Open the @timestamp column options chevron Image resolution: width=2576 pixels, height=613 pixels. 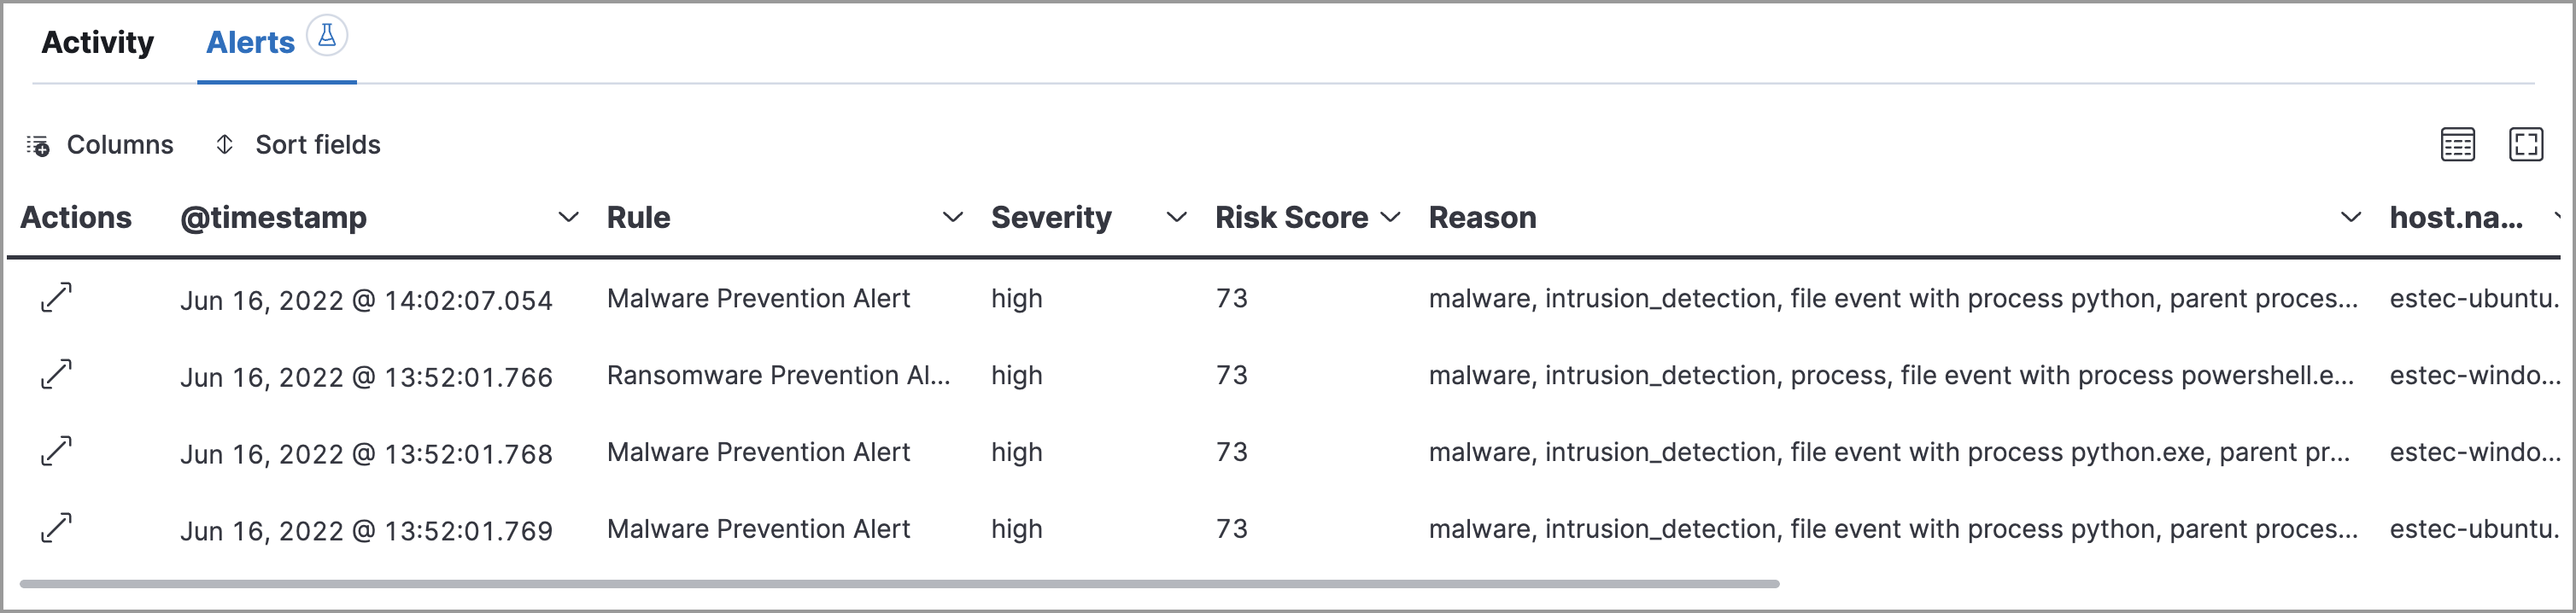pyautogui.click(x=568, y=217)
